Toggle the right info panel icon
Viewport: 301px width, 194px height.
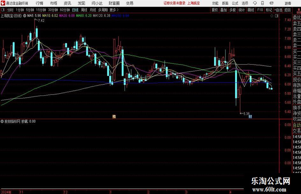point(276,16)
